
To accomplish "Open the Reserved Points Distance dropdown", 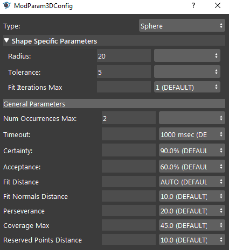I will (x=192, y=240).
